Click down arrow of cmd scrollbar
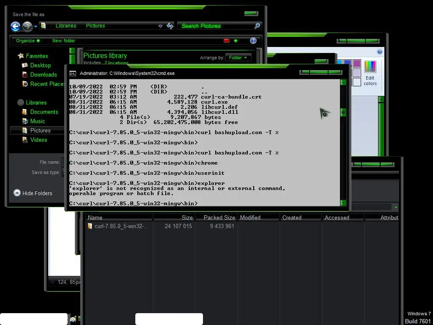 pos(343,203)
